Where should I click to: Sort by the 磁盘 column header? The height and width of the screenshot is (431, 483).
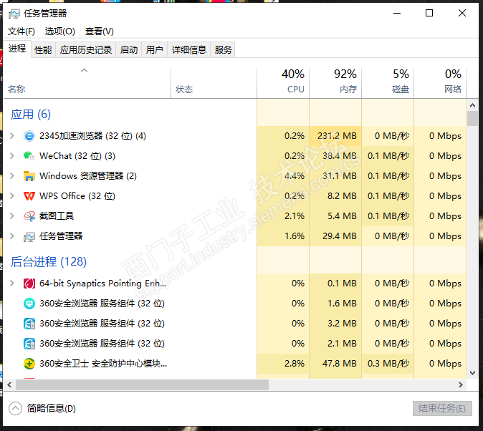pyautogui.click(x=388, y=82)
